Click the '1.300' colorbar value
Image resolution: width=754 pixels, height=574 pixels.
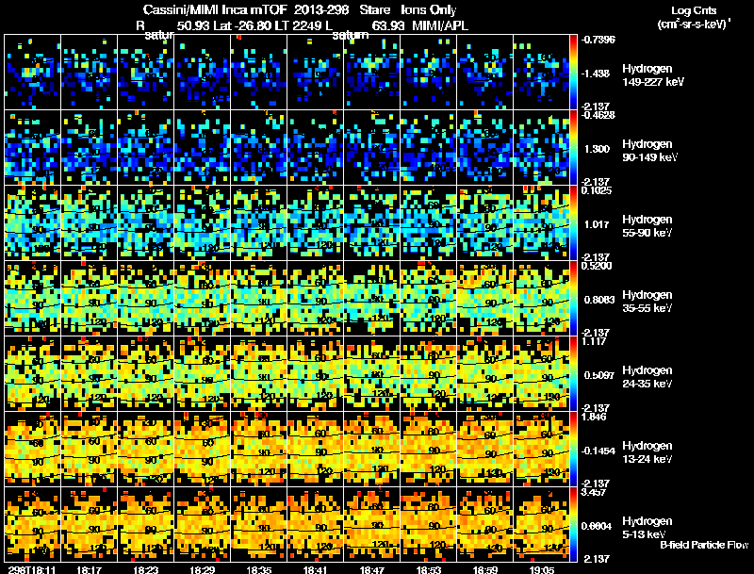pos(597,149)
